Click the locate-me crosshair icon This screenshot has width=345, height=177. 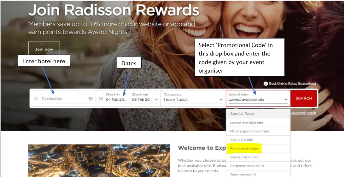(x=91, y=99)
